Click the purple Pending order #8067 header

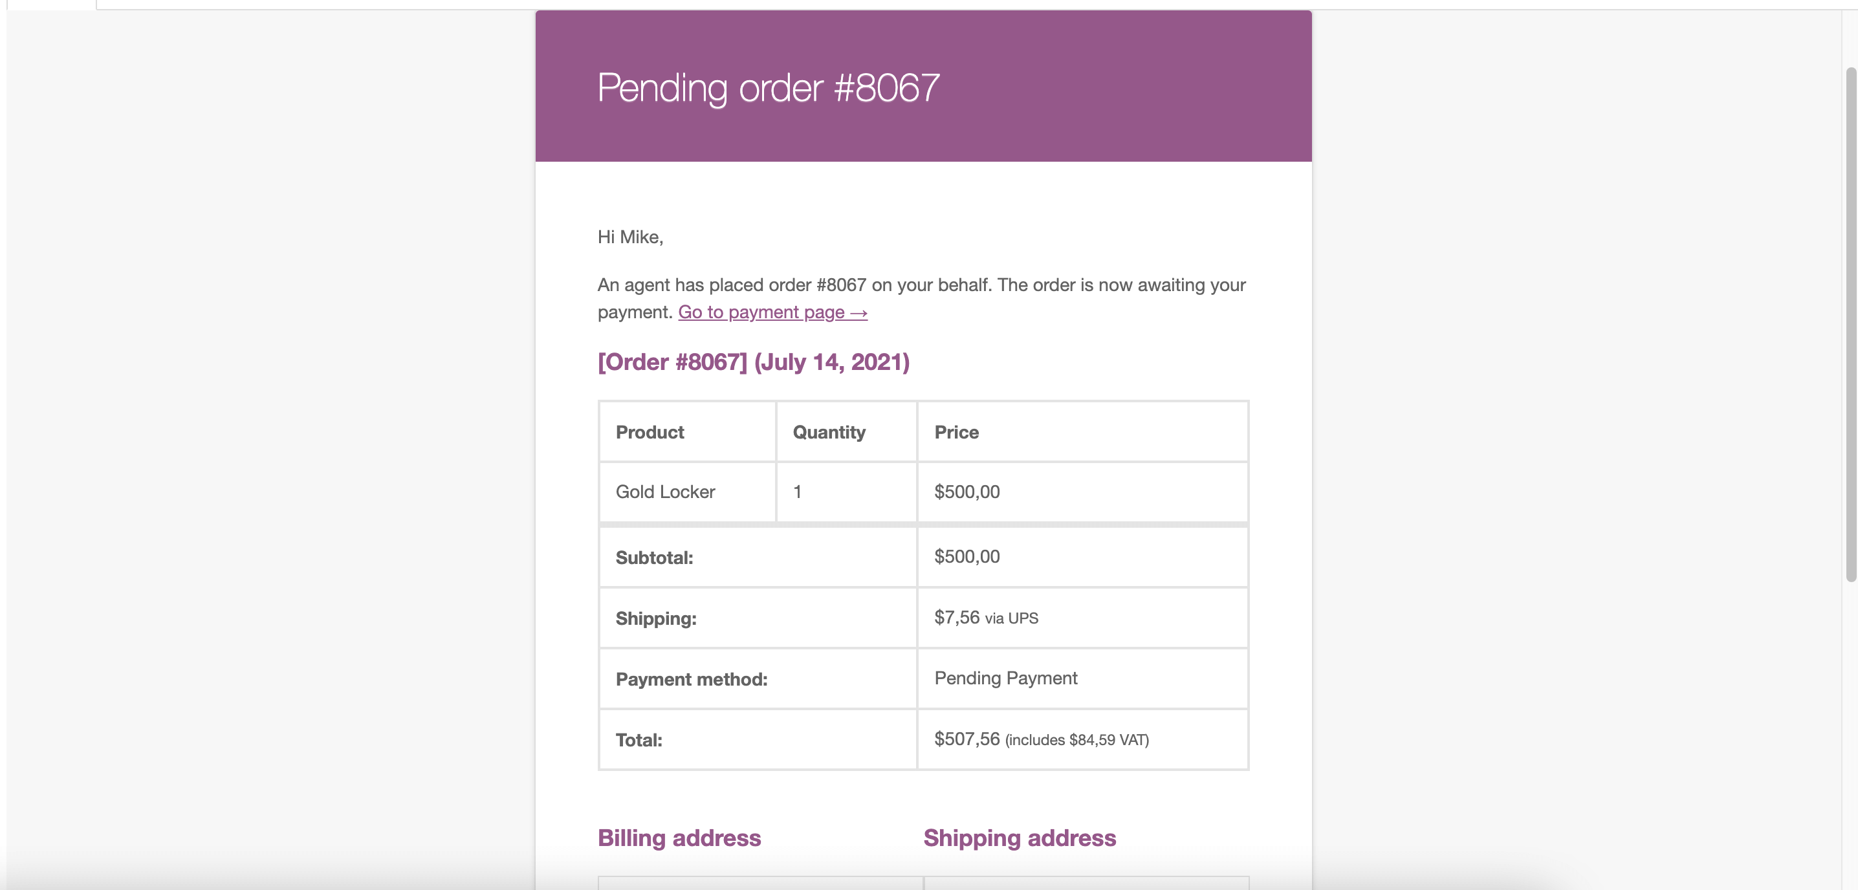[x=768, y=88]
